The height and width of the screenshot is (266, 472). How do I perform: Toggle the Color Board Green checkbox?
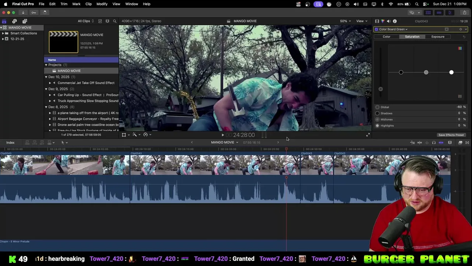point(376,29)
